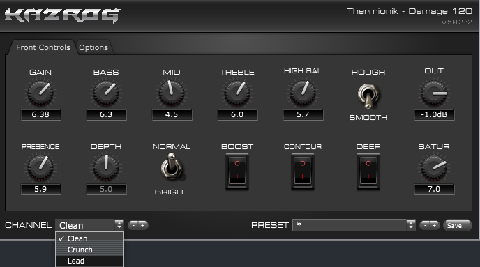Viewport: 480px width, 267px height.
Task: Choose Lead in the channel list
Action: [x=90, y=261]
